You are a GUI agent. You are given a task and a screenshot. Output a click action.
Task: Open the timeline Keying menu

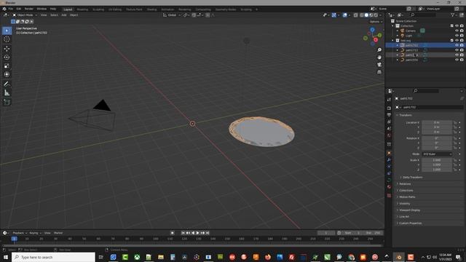[x=35, y=233]
